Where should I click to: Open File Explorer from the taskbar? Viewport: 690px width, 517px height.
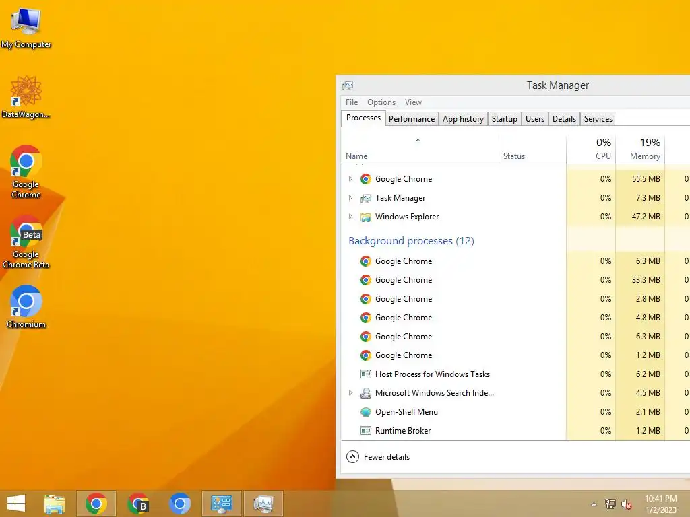coord(55,504)
